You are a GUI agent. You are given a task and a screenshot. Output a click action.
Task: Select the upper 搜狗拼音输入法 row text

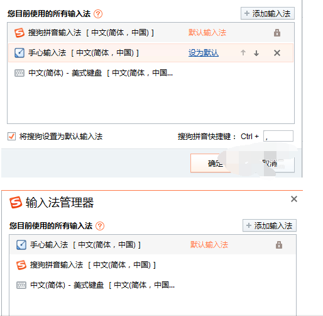[91, 33]
